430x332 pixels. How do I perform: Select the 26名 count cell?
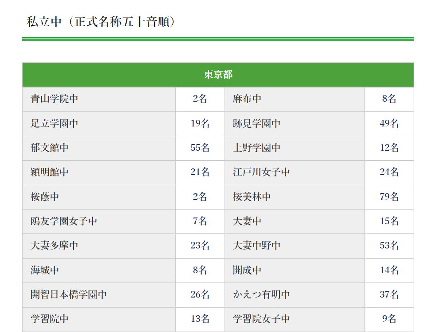pyautogui.click(x=200, y=295)
